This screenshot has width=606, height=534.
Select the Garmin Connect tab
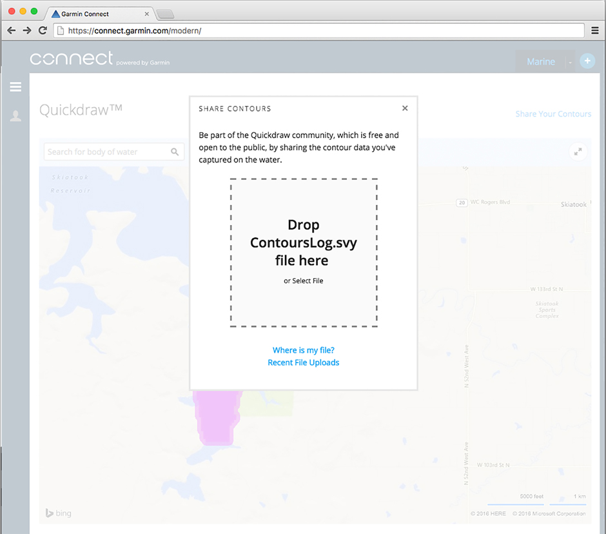coord(101,14)
